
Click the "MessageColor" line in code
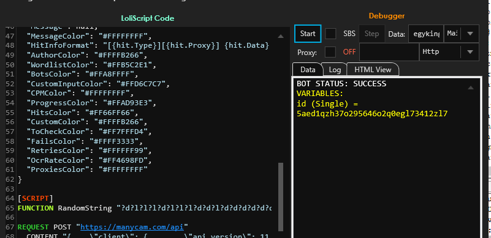coord(89,36)
